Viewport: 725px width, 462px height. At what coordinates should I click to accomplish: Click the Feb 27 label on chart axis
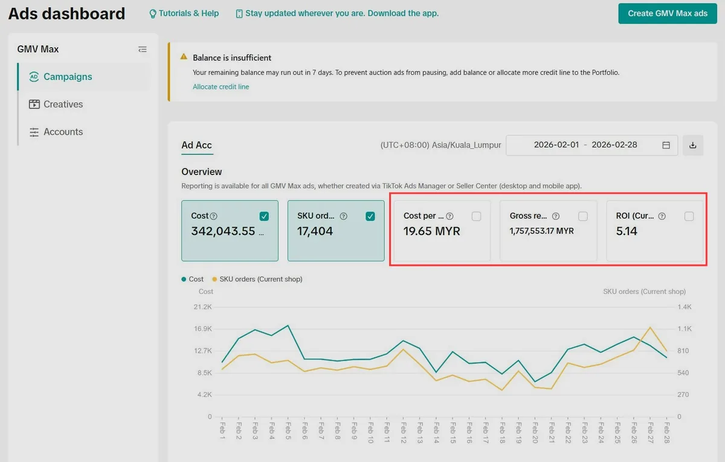(x=651, y=433)
